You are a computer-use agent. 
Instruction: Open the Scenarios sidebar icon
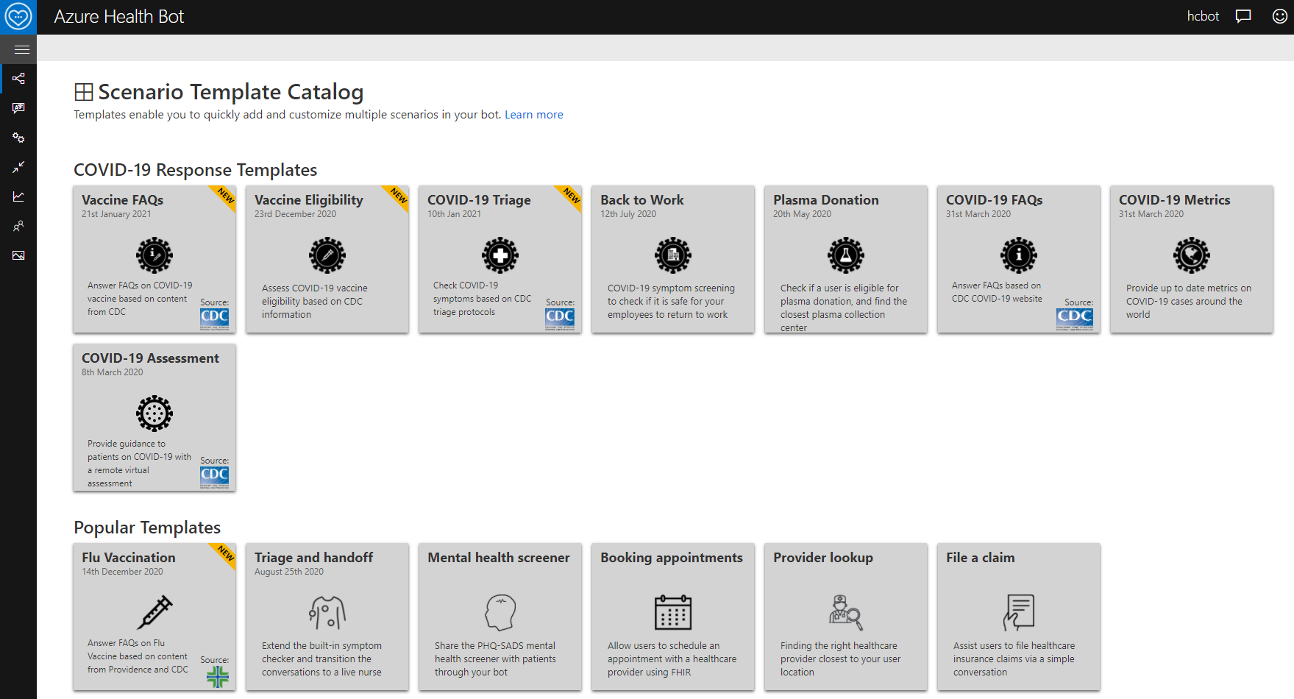coord(18,79)
